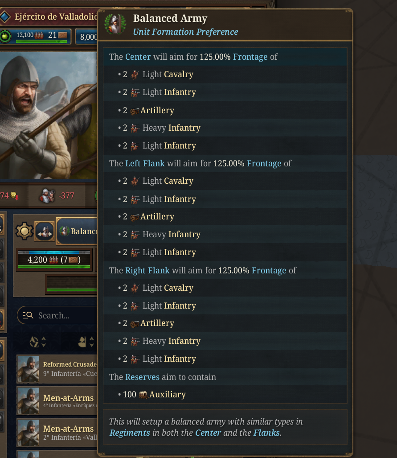Click the blue diamond army name icon

5,17
